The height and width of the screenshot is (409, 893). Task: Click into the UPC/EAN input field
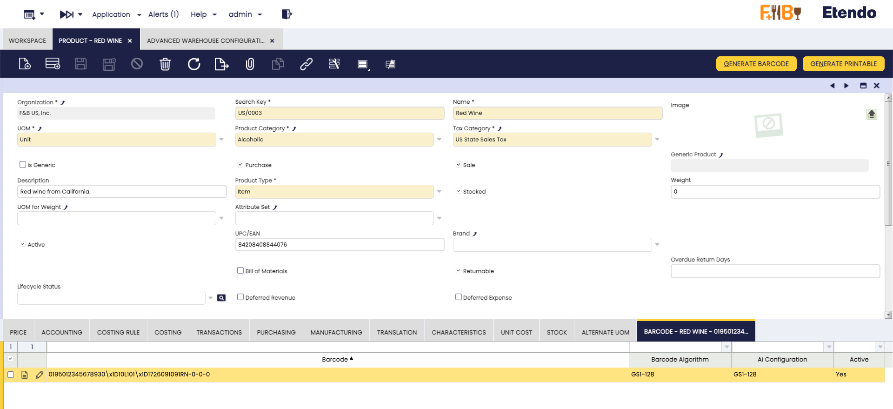coord(340,245)
